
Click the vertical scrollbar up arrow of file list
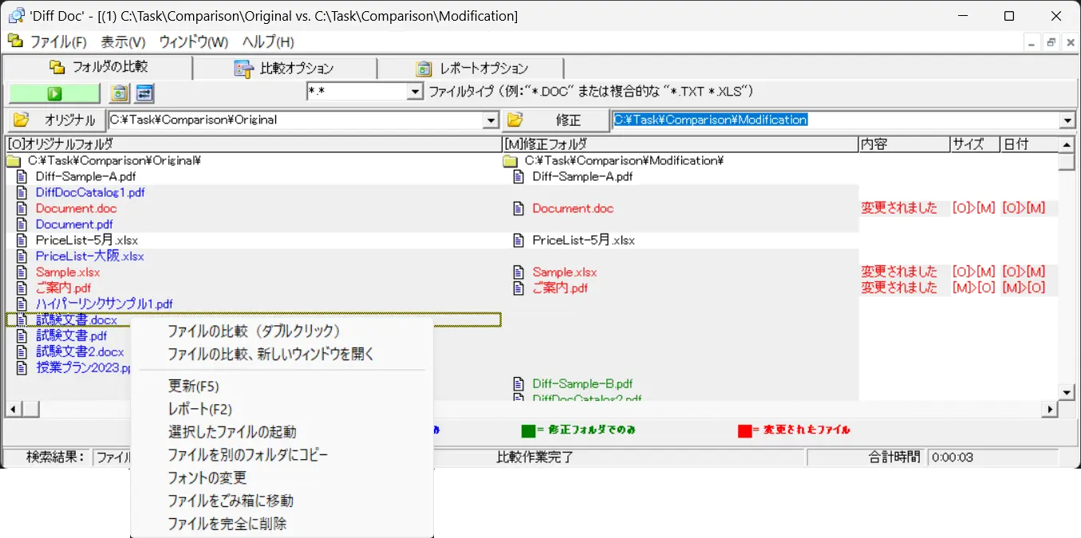[1067, 144]
